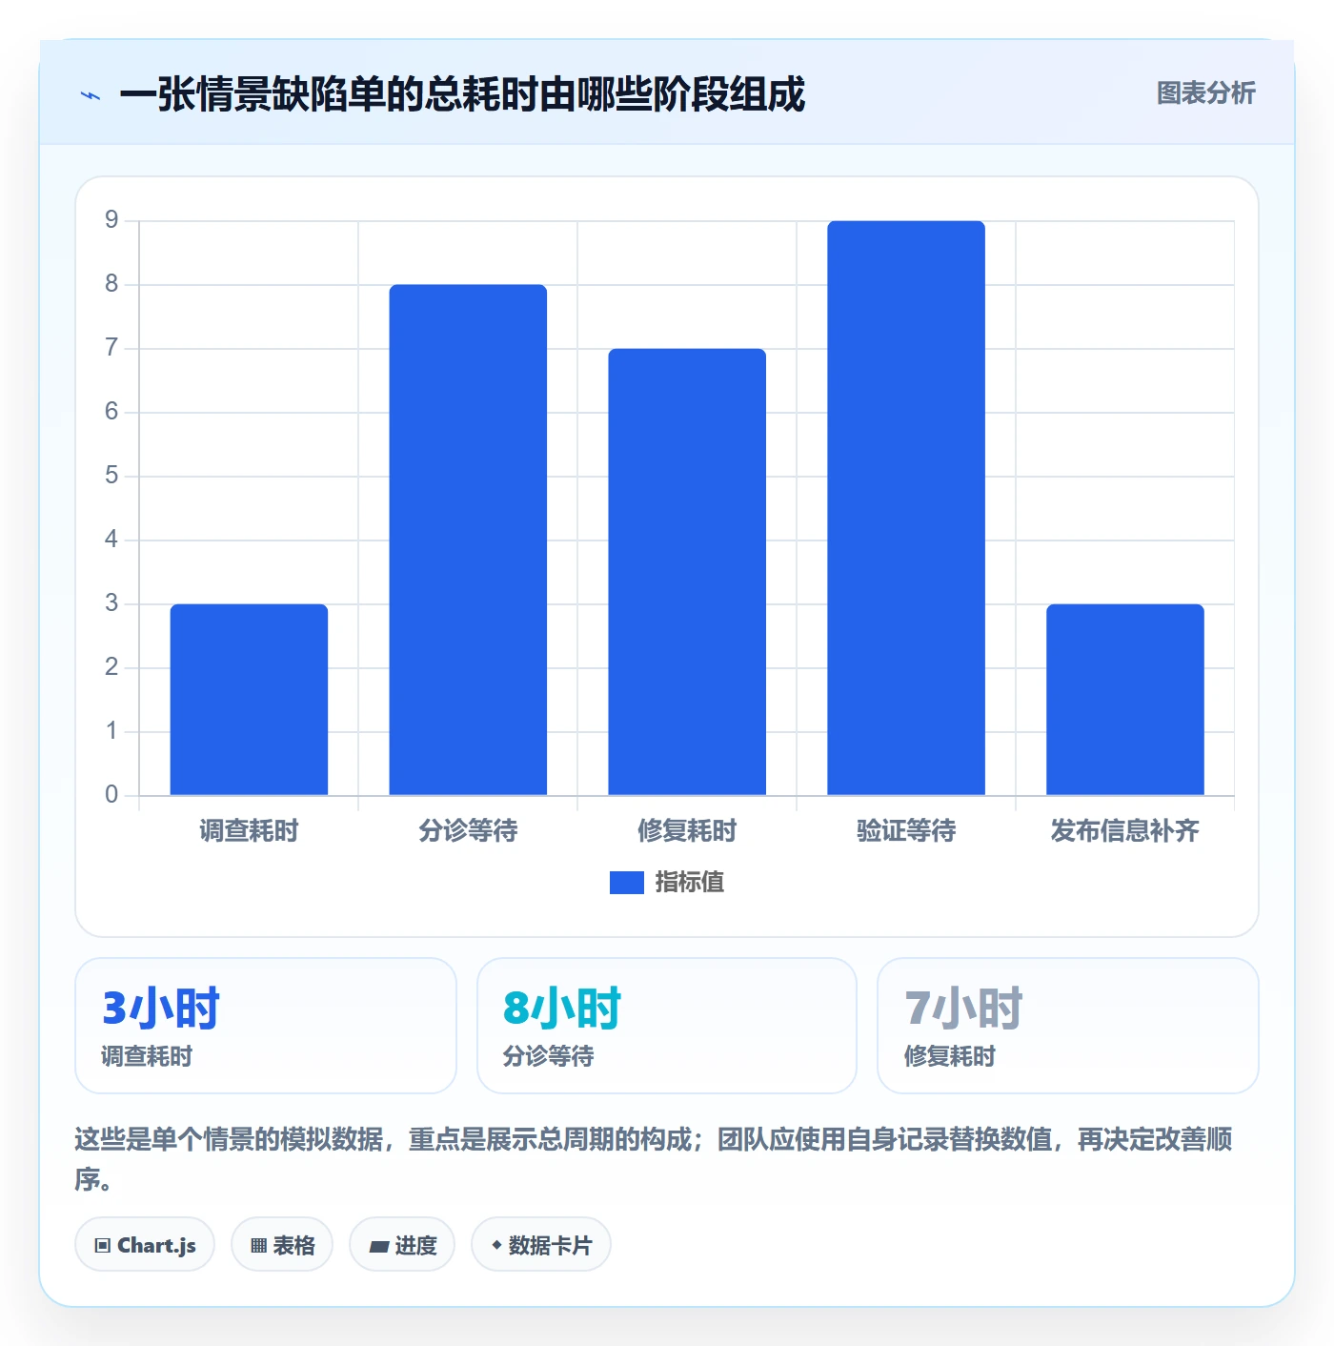
Task: Click the bar icon in the 进度 chip
Action: pos(378,1246)
